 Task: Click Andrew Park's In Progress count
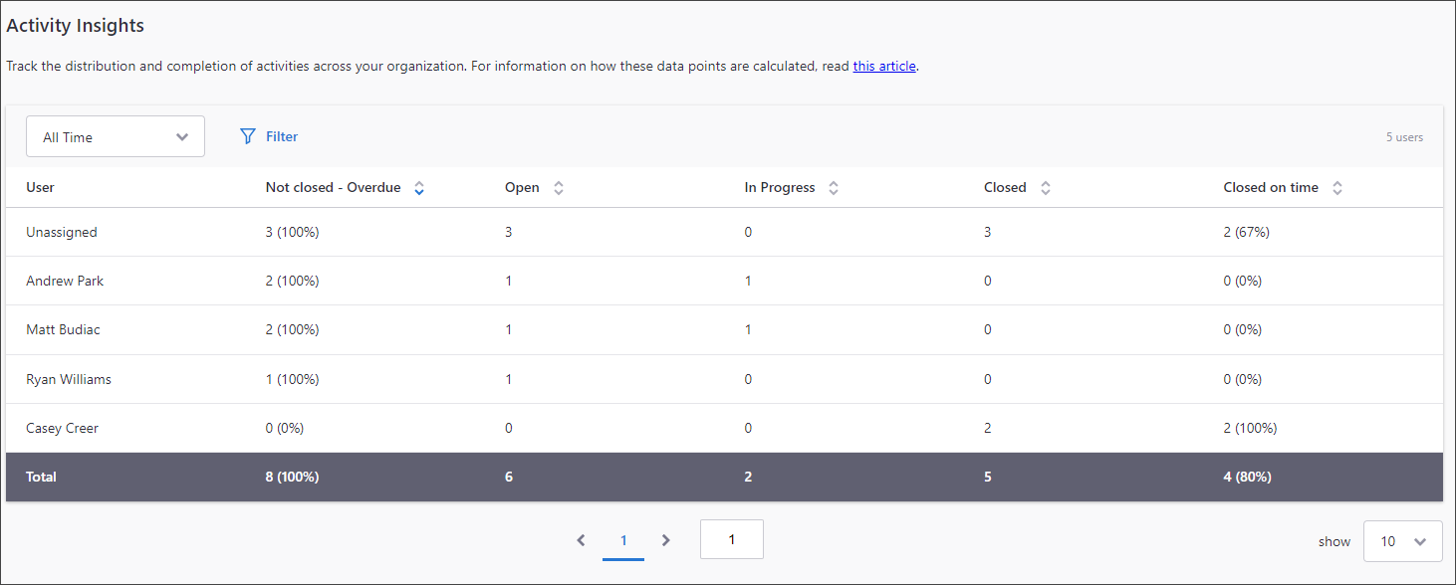click(748, 281)
